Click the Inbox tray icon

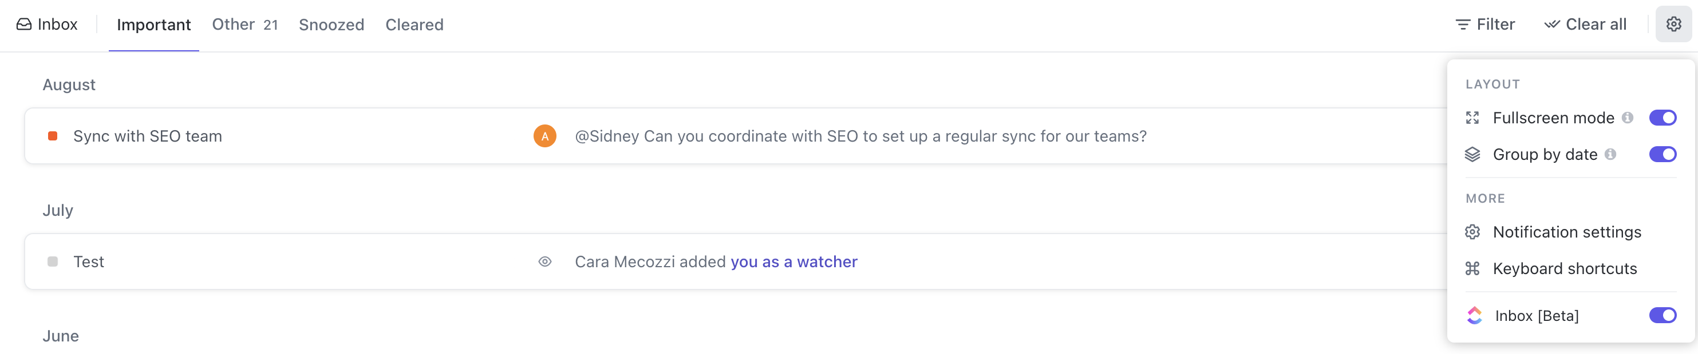pyautogui.click(x=23, y=25)
